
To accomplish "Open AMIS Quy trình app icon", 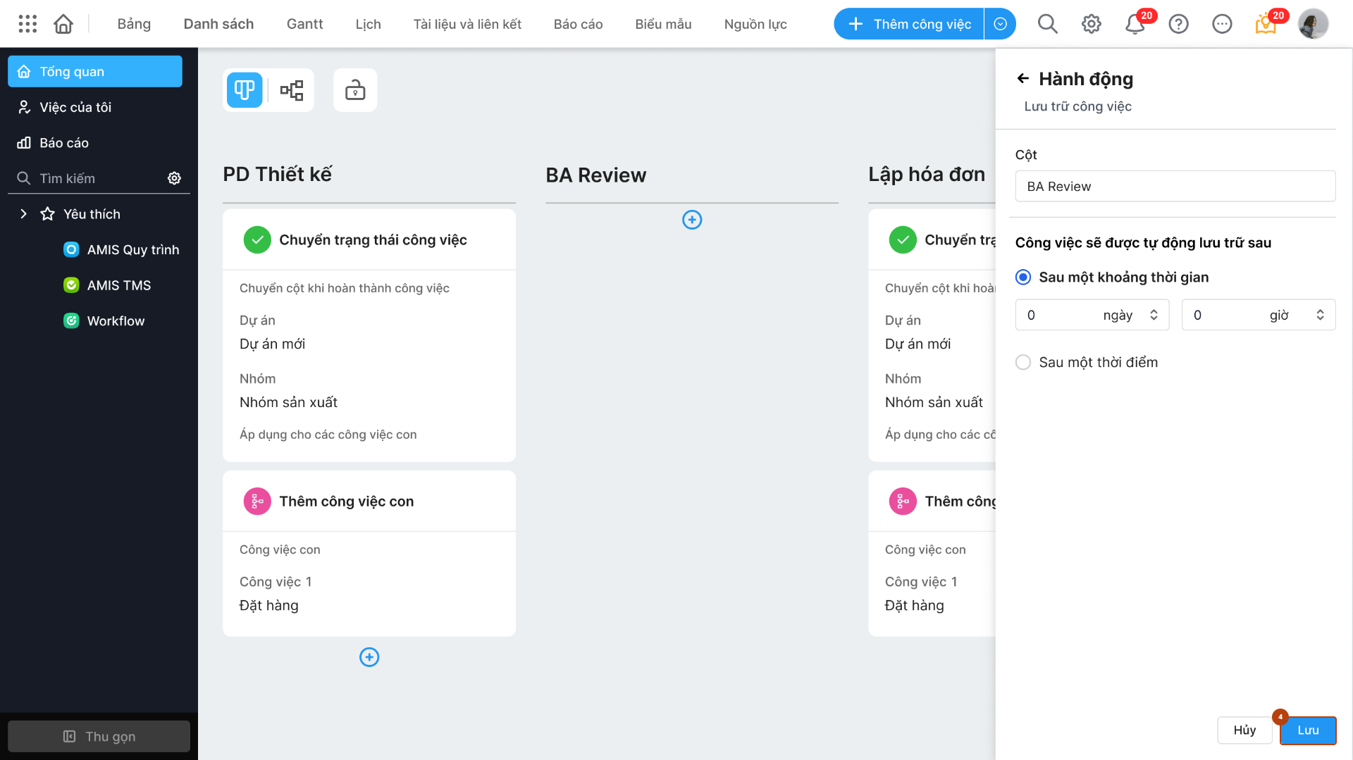I will [71, 249].
